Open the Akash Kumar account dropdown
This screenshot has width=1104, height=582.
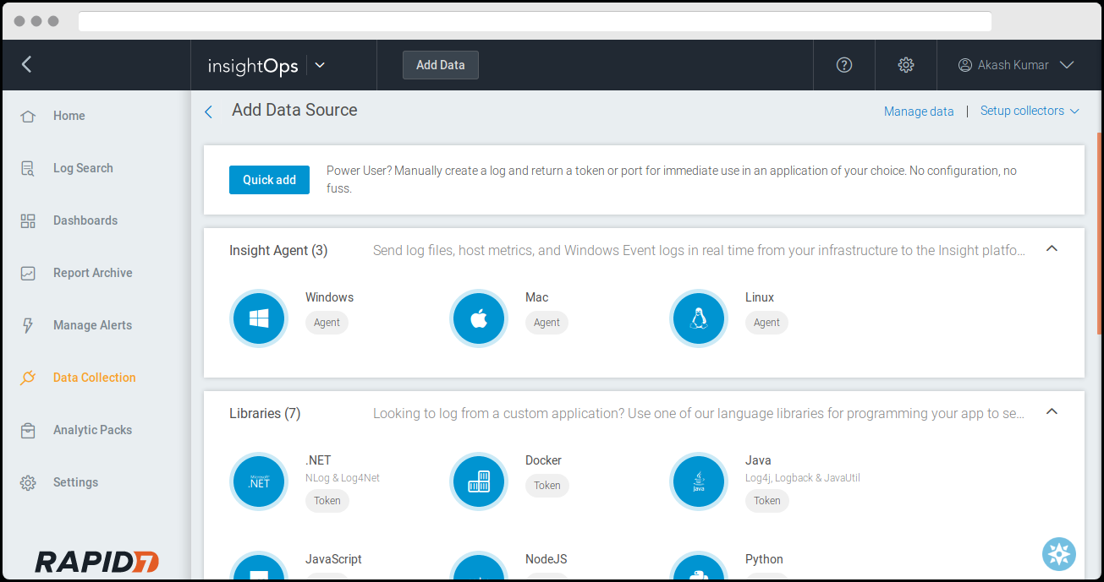pos(1067,65)
